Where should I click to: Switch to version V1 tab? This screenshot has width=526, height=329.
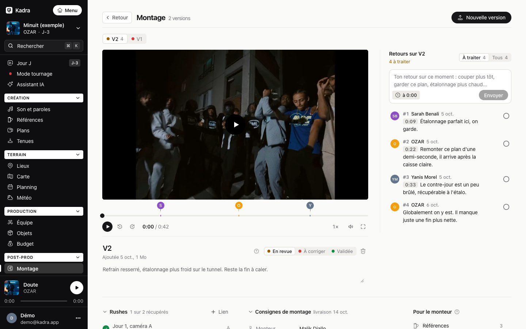click(x=137, y=39)
